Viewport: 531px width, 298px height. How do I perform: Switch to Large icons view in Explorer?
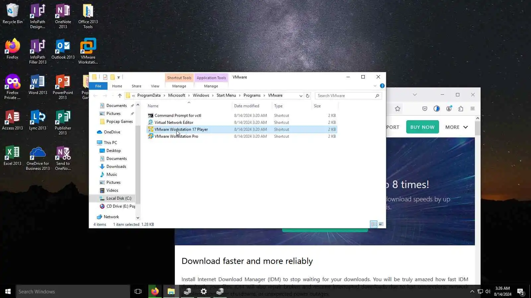pyautogui.click(x=381, y=224)
